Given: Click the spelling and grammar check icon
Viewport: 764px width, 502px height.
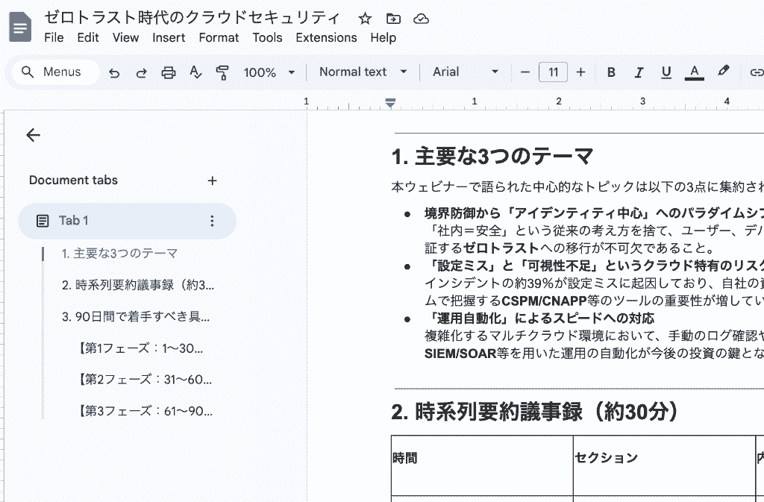Looking at the screenshot, I should click(195, 72).
